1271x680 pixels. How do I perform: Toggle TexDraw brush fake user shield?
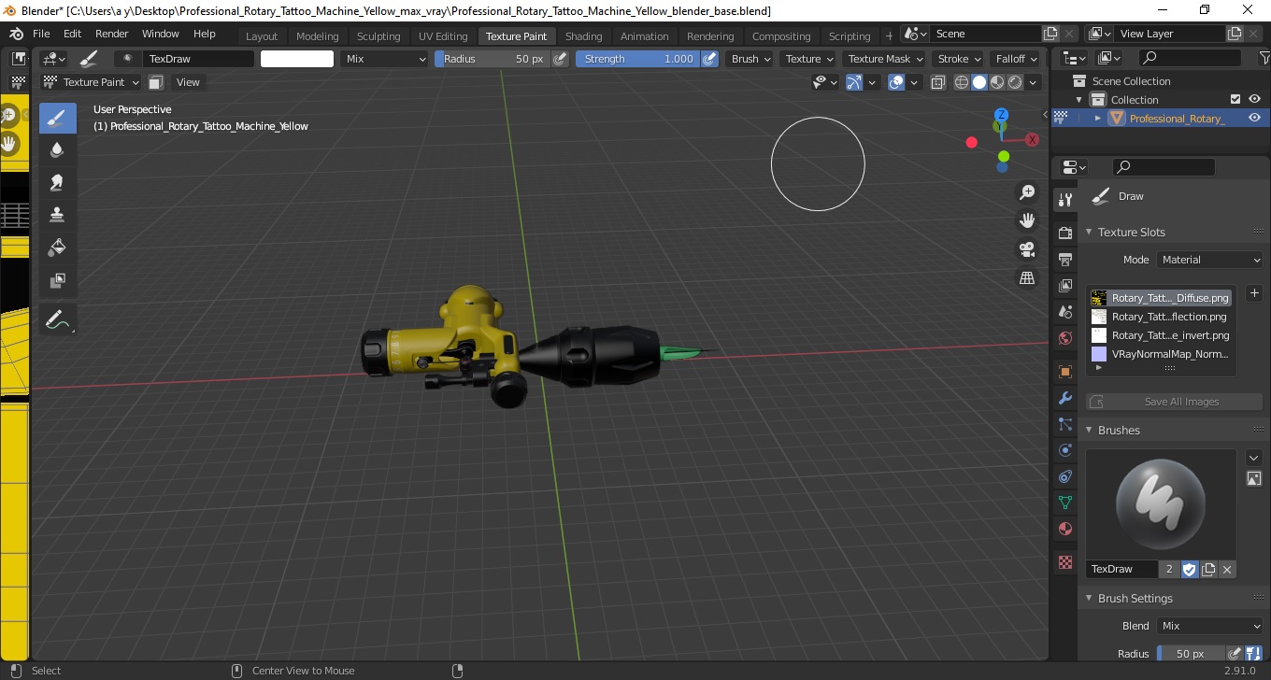tap(1190, 569)
